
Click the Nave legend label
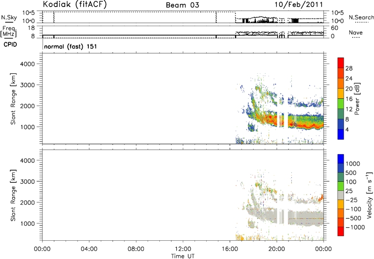coord(356,33)
